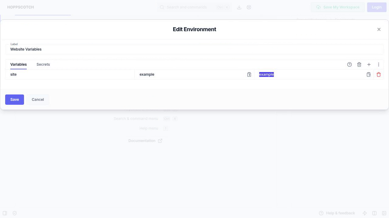Click the highlighted current value 'example'
This screenshot has width=389, height=218.
(x=267, y=74)
